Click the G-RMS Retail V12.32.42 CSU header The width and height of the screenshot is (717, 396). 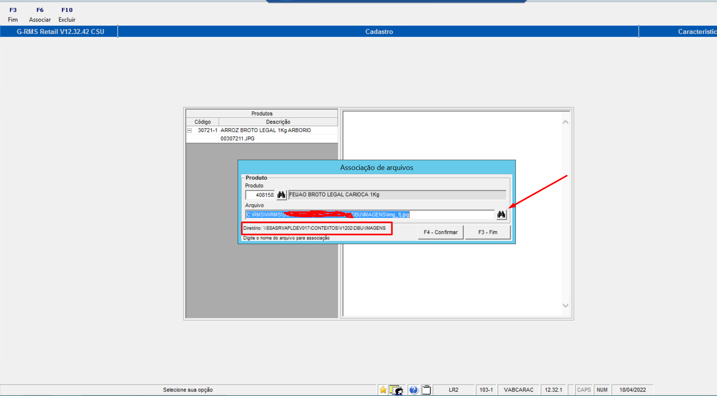pos(60,32)
